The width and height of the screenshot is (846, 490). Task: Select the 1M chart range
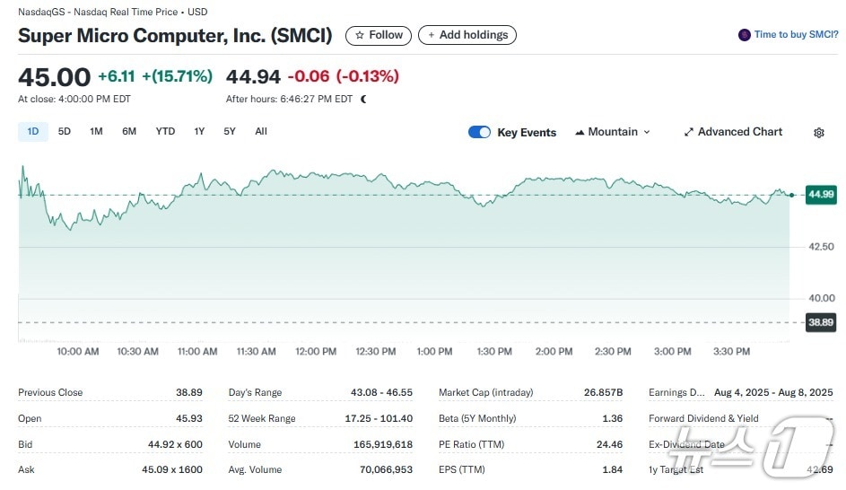click(96, 132)
